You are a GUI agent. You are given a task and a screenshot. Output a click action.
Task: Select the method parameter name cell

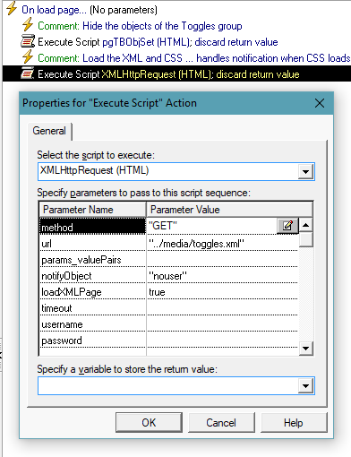coord(92,226)
